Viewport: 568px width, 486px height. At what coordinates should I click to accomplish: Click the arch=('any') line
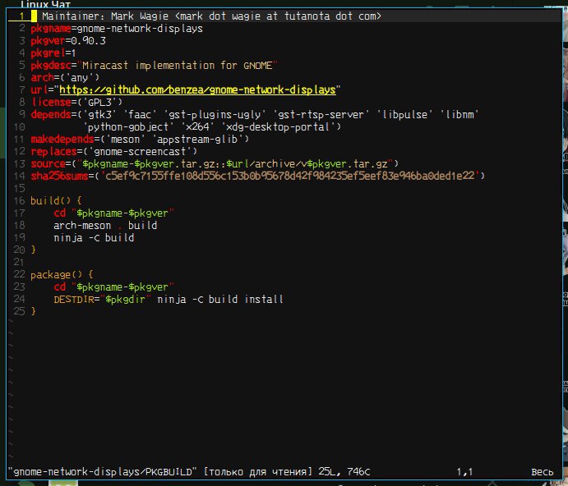(x=65, y=78)
